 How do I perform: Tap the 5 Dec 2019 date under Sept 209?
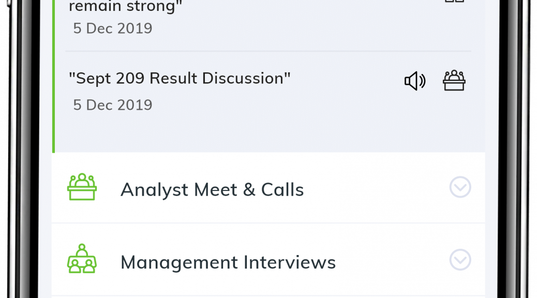pyautogui.click(x=113, y=105)
